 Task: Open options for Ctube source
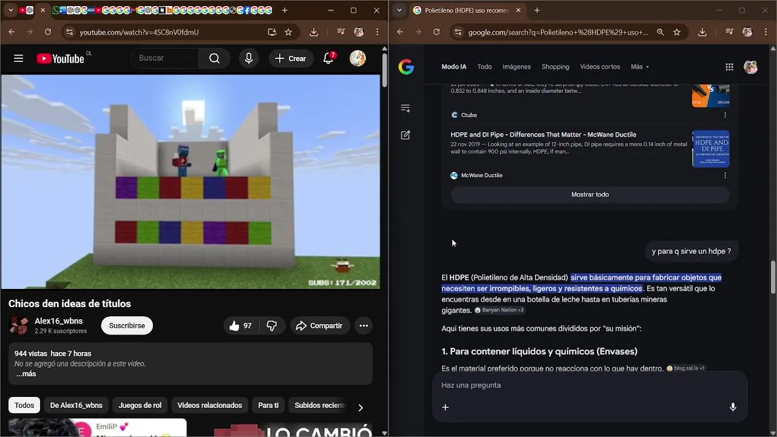click(x=725, y=115)
